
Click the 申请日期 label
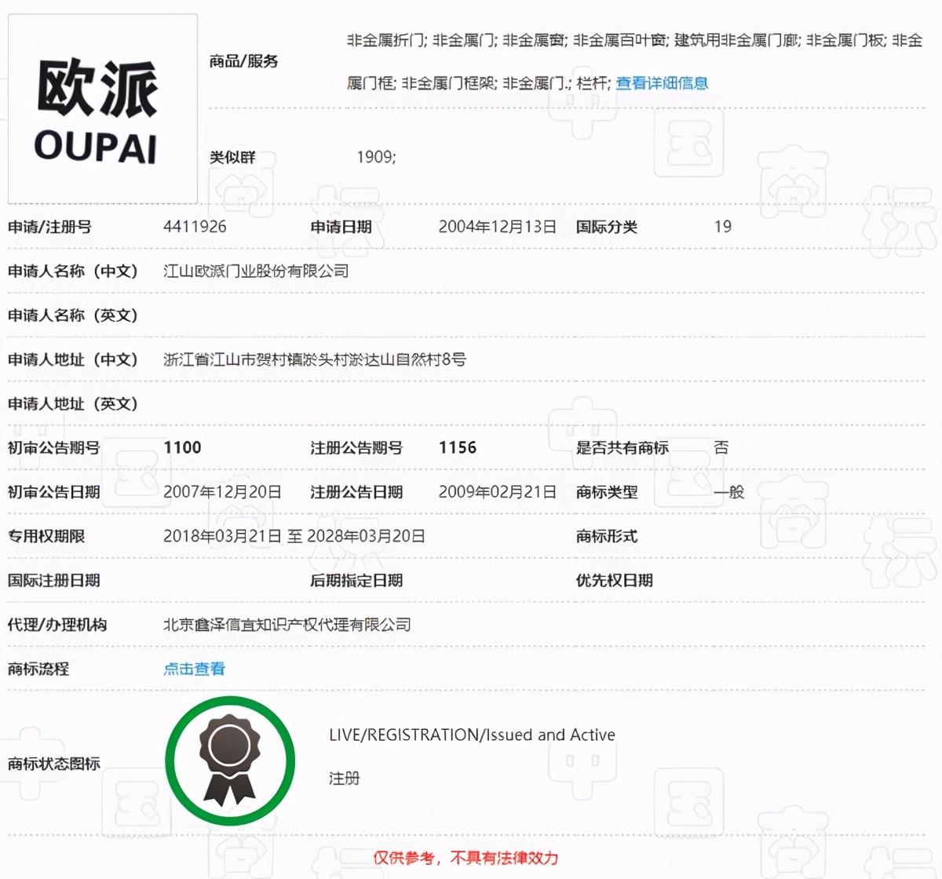click(341, 227)
